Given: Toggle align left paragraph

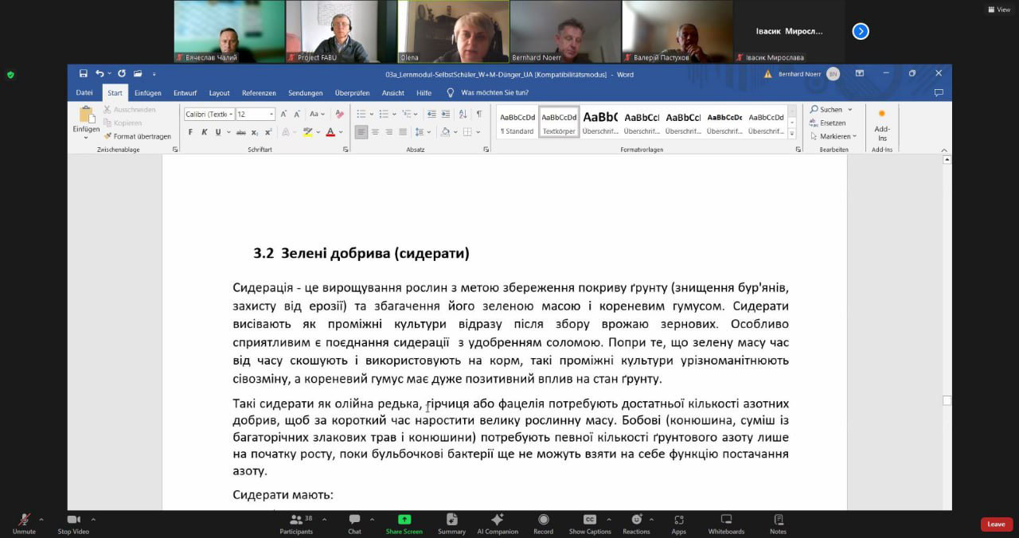Looking at the screenshot, I should point(361,132).
